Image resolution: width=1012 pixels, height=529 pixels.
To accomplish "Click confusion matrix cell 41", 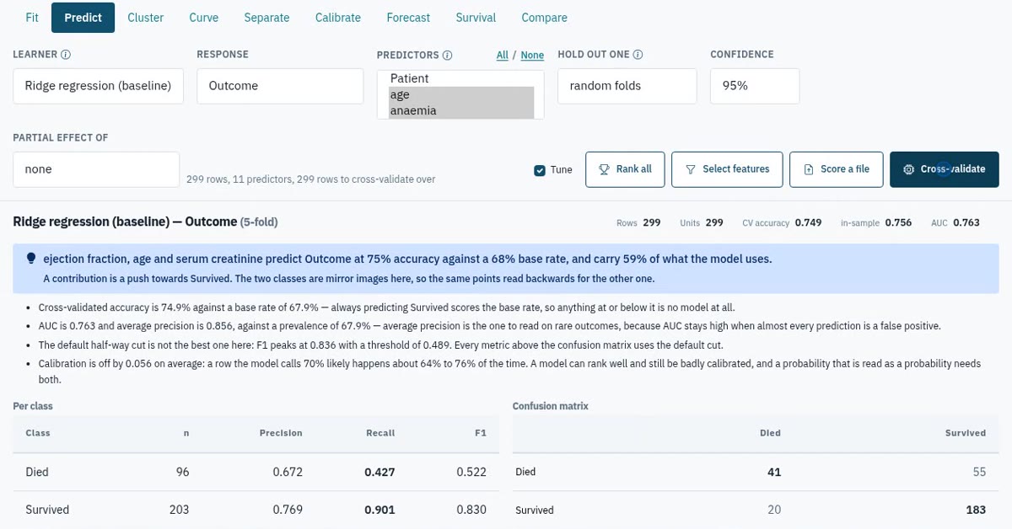I will point(774,473).
